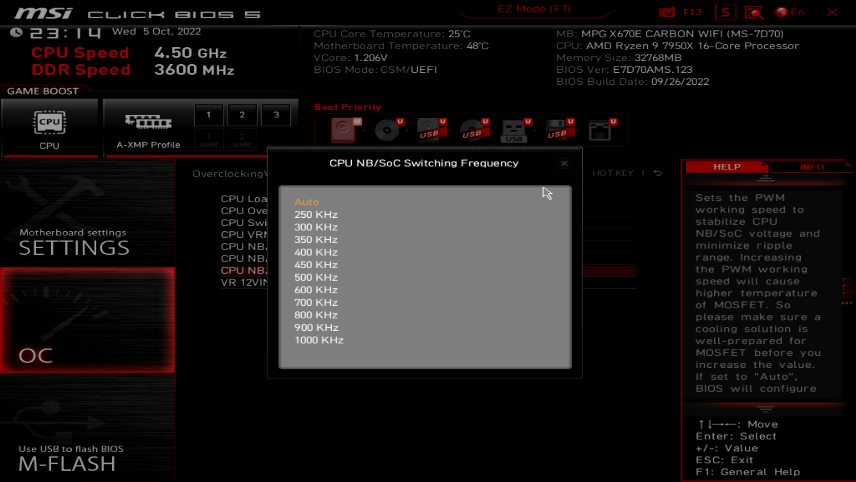
Task: Select Auto CPU NB/SoC frequency
Action: [306, 202]
